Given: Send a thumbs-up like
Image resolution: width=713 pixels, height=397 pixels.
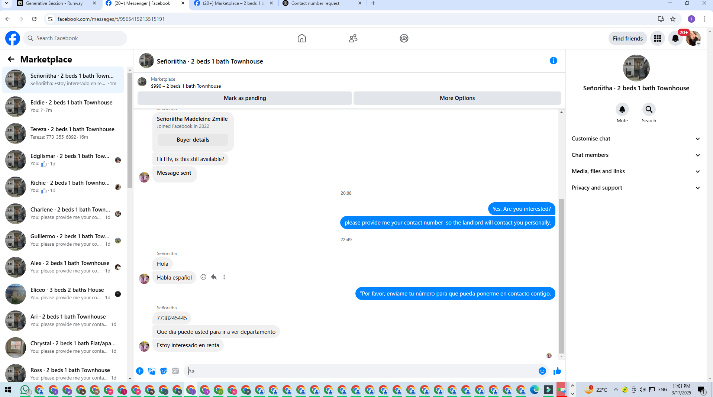Looking at the screenshot, I should click(x=557, y=371).
